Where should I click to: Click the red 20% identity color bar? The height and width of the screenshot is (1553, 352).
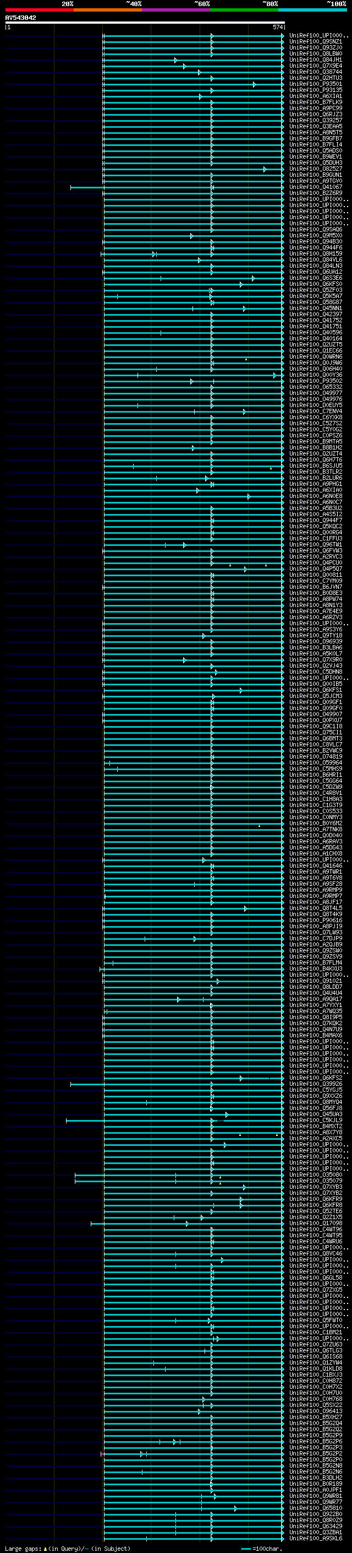[39, 10]
